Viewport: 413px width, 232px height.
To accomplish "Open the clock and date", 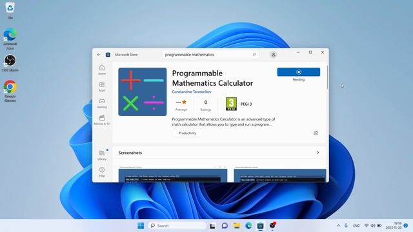I will point(394,226).
